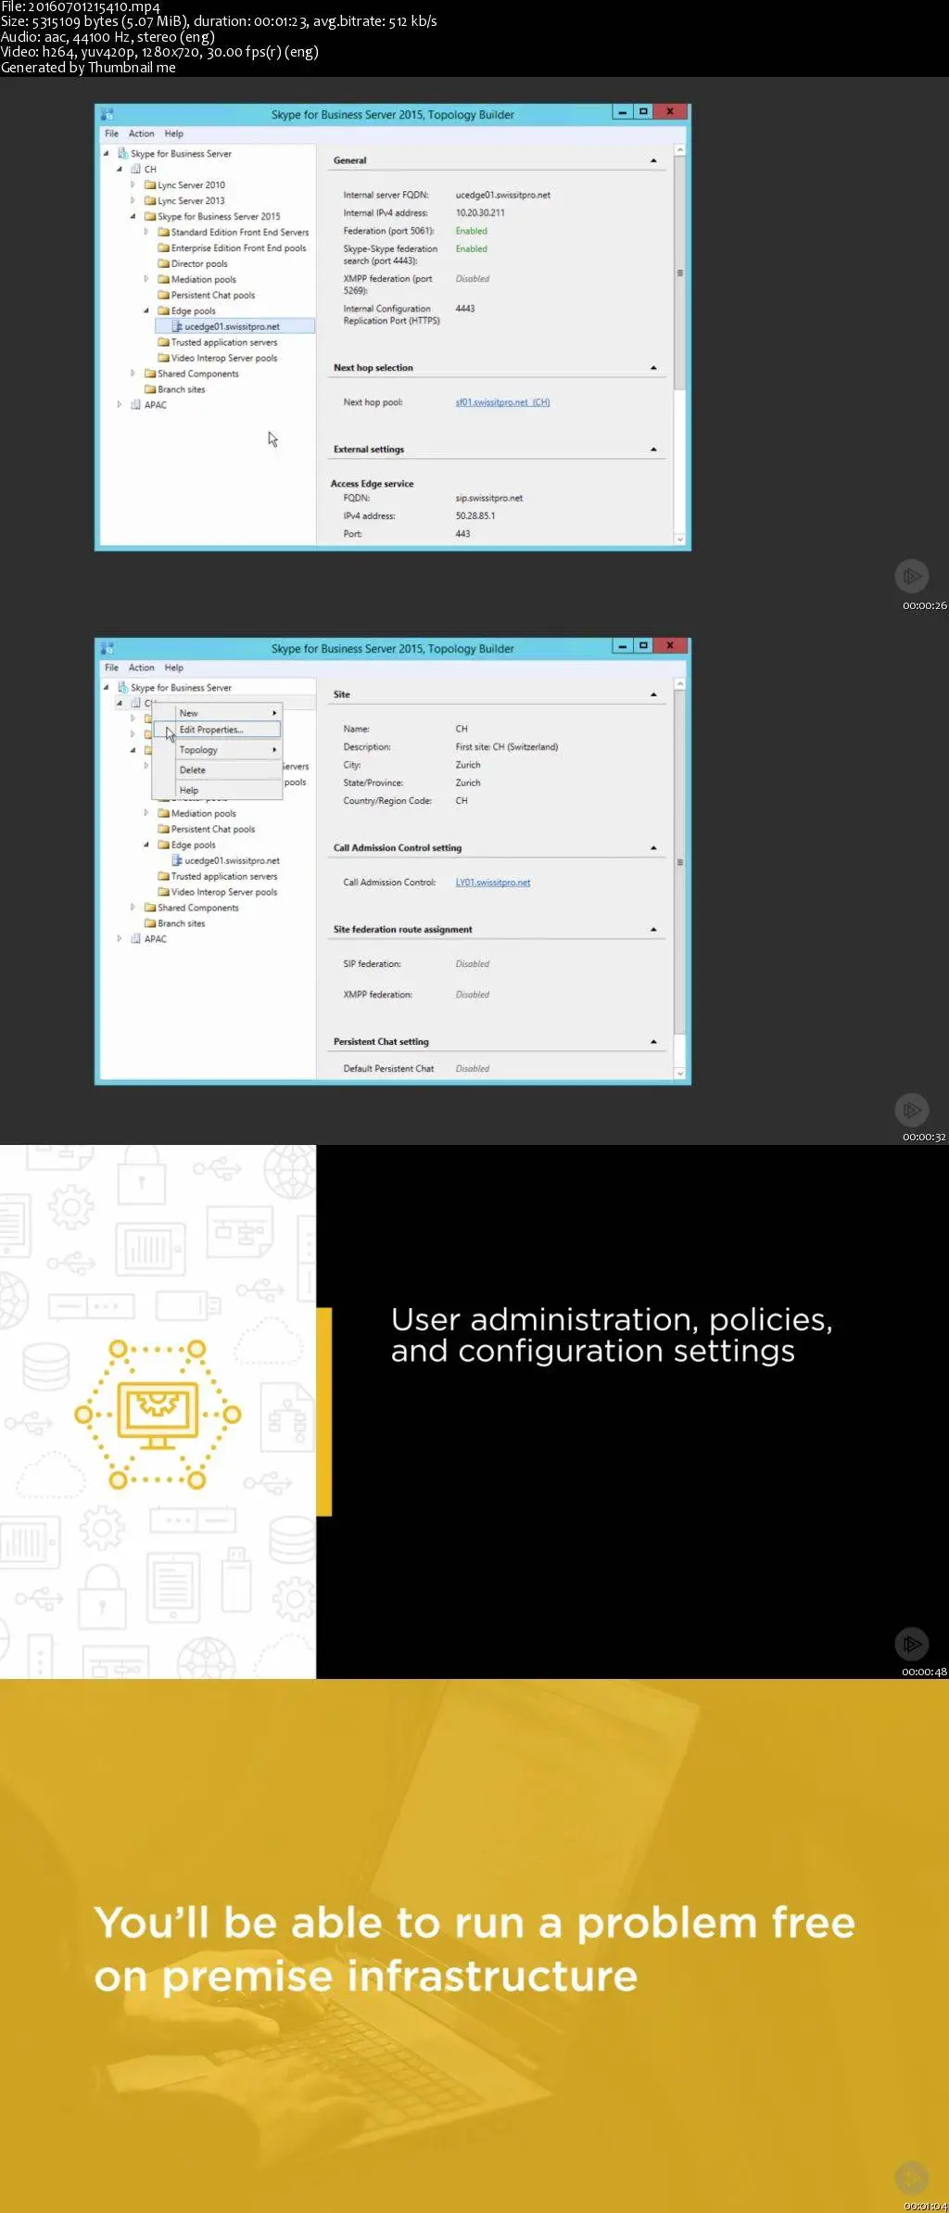Screen dimensions: 949x2213
Task: Click the description value First site: CH (Switzerland)
Action: [507, 747]
